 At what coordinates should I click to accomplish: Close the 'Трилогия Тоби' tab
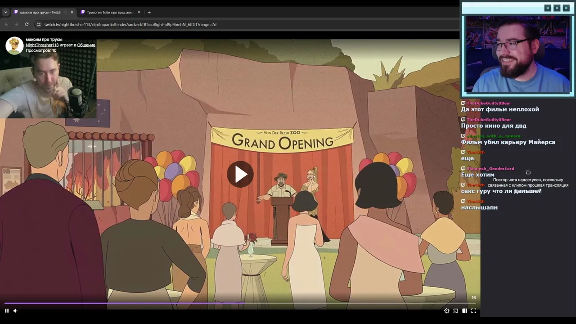139,12
